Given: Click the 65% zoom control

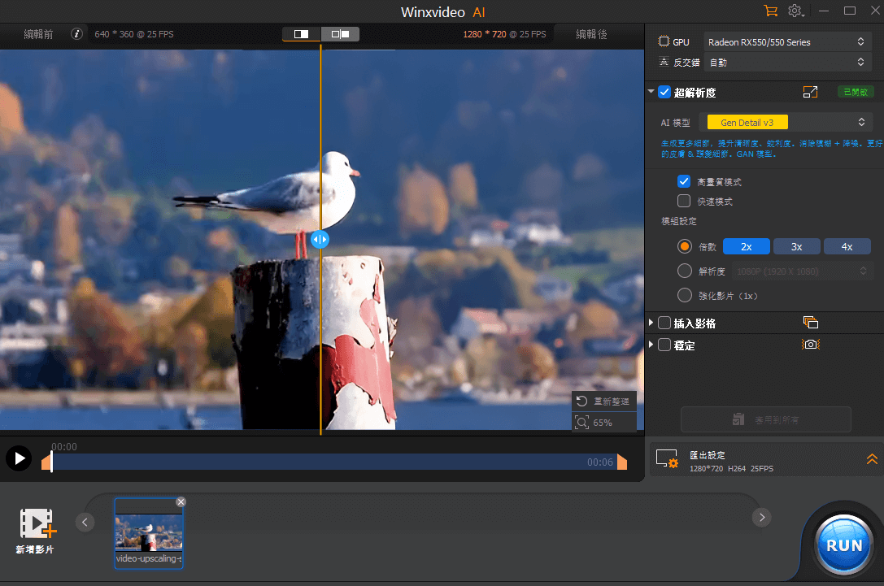Looking at the screenshot, I should coord(603,423).
